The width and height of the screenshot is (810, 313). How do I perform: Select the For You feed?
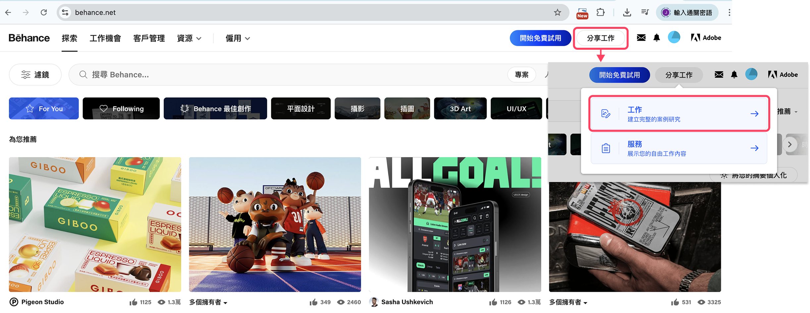tap(44, 108)
